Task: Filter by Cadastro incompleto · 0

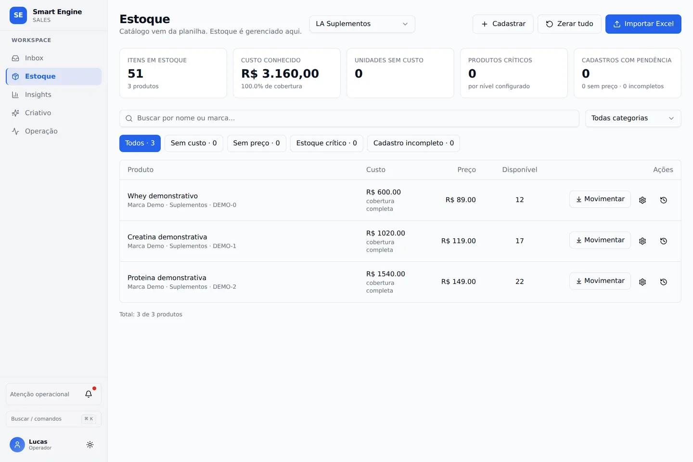Action: [414, 143]
